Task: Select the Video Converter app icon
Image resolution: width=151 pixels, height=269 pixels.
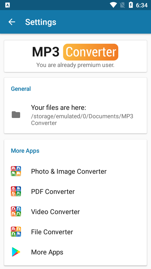Action: point(16,212)
